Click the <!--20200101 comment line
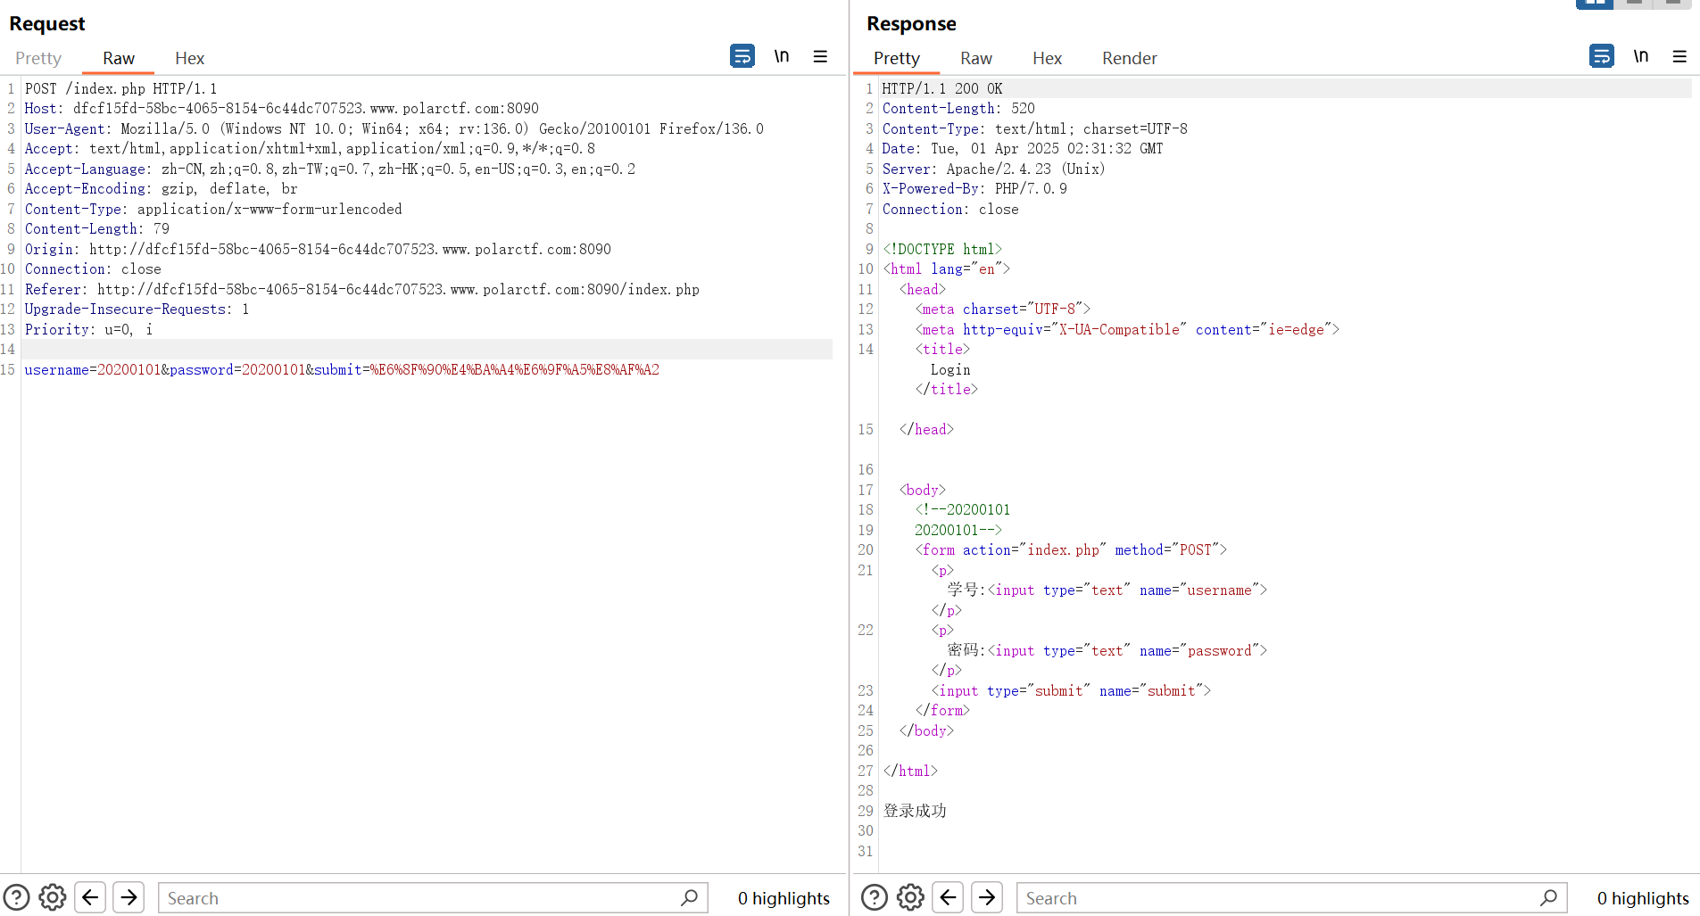1700x916 pixels. click(x=963, y=509)
